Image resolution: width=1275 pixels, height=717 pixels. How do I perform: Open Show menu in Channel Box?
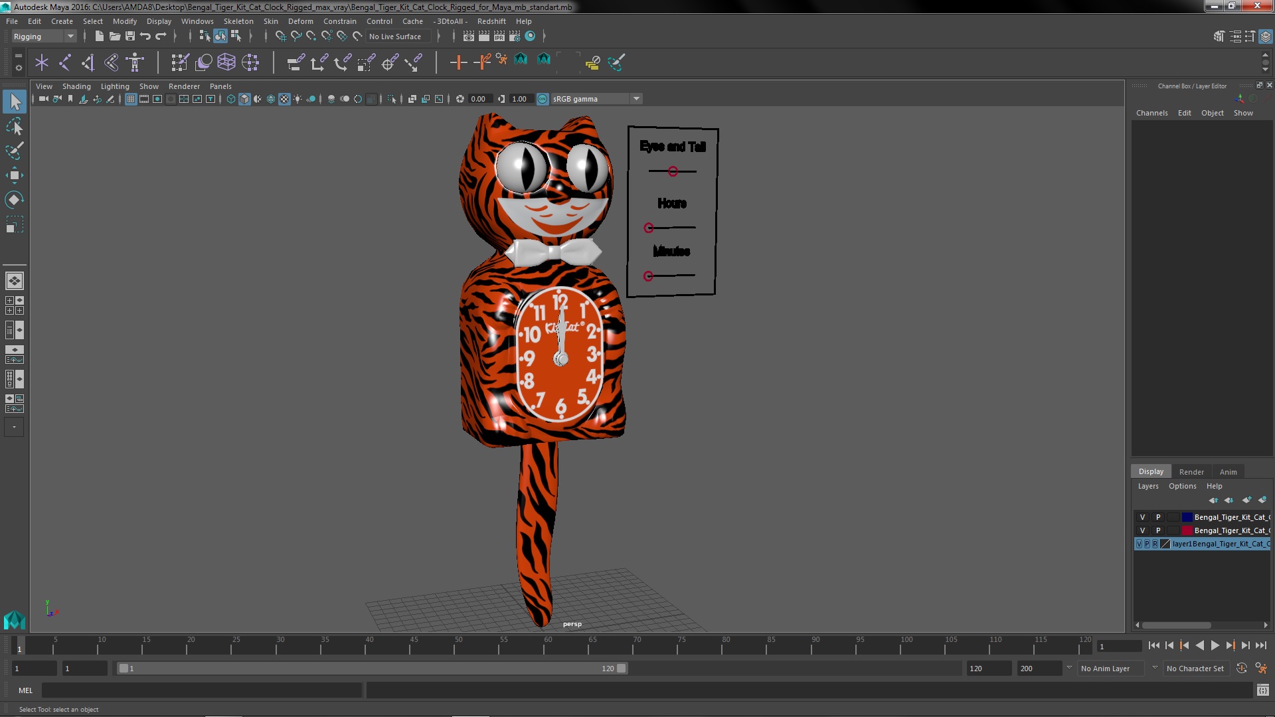pyautogui.click(x=1243, y=113)
